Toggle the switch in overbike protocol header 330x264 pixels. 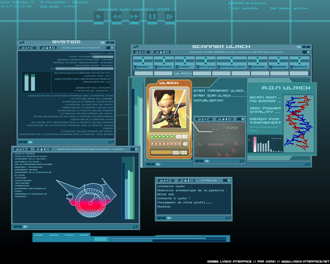(x=134, y=149)
